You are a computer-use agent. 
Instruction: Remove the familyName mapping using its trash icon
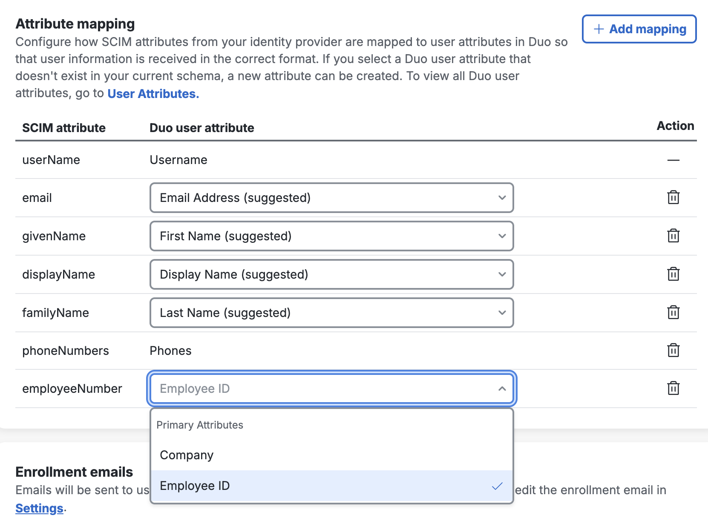point(673,313)
